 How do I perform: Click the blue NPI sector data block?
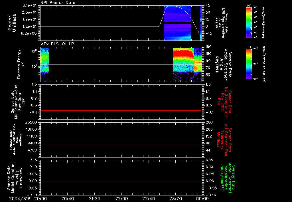(x=177, y=23)
